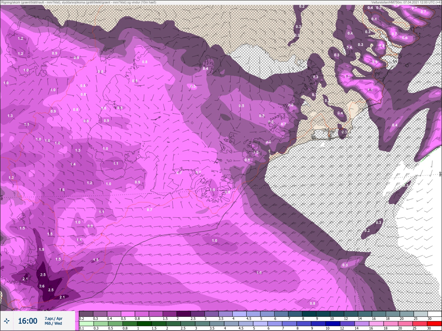The height and width of the screenshot is (331, 442).
Task: Pick the dark green swatch in lower legend
Action: [x=144, y=323]
